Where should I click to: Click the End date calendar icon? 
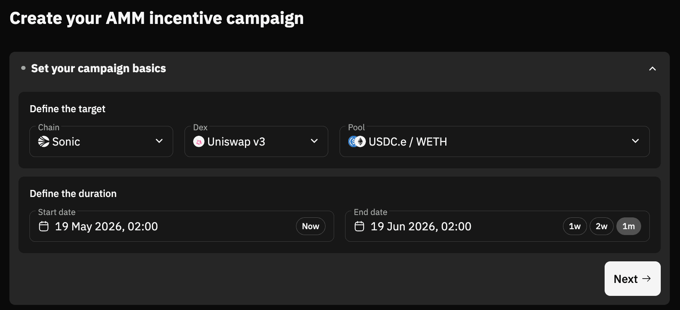point(359,226)
